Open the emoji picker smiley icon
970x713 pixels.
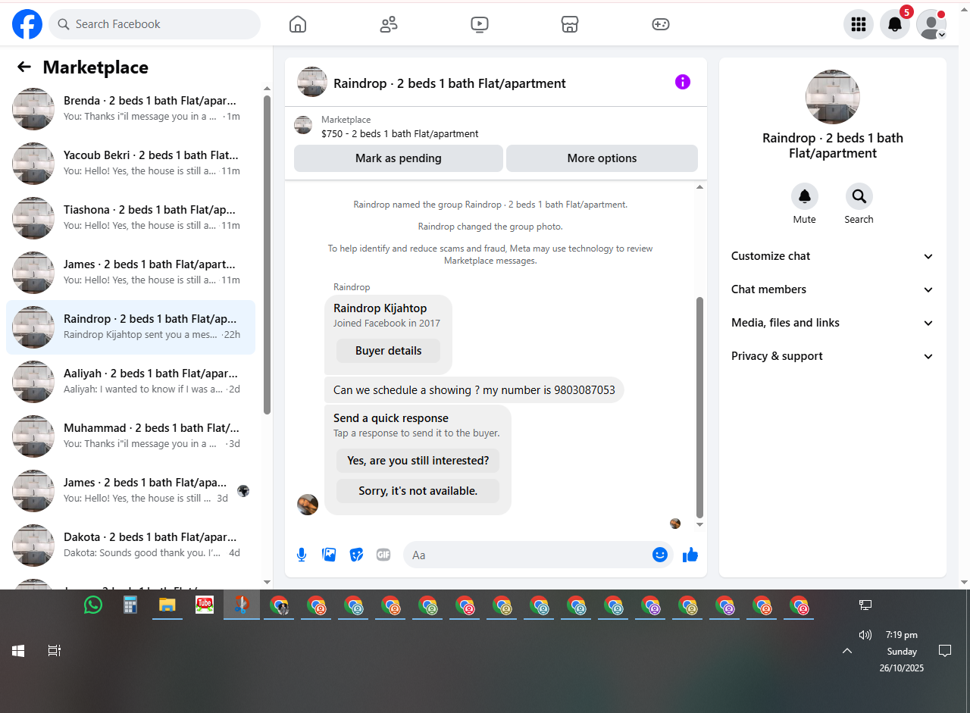point(660,555)
